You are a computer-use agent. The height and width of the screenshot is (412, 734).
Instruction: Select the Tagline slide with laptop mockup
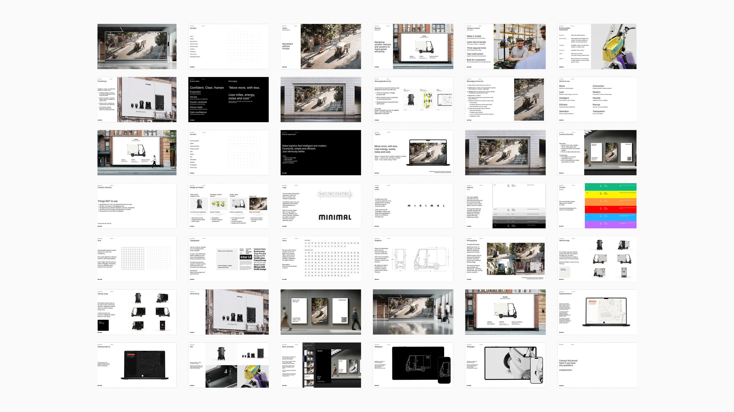[x=413, y=152]
